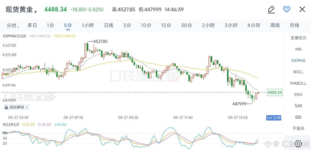Close the chart with X icon
The image size is (311, 151).
(302, 9)
